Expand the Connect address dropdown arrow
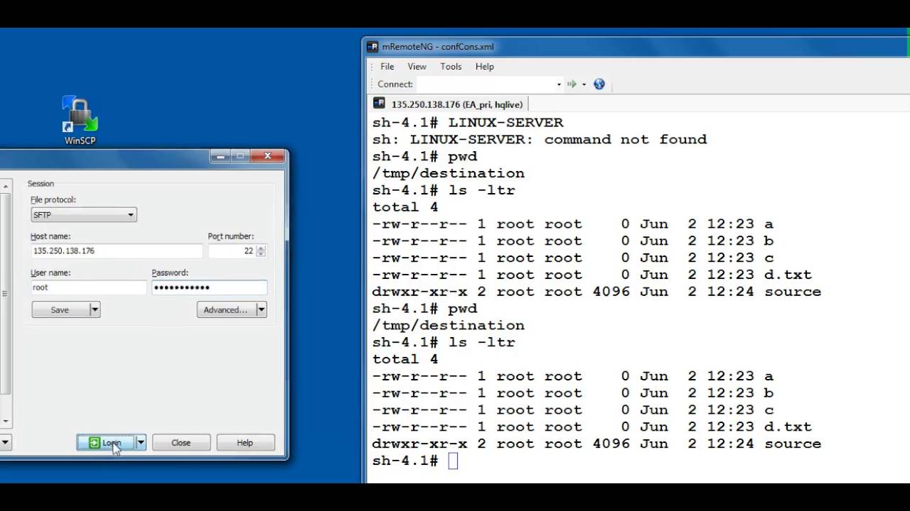 [559, 84]
